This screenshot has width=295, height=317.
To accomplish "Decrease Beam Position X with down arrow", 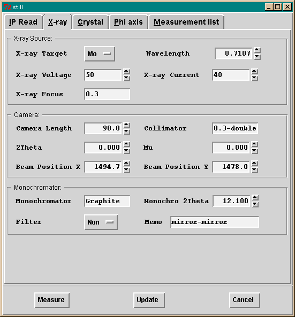I will pos(127,170).
